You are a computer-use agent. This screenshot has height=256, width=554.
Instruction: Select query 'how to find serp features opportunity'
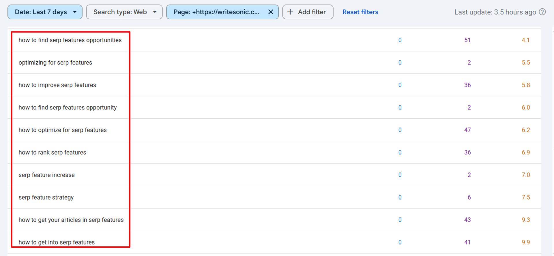coord(68,107)
